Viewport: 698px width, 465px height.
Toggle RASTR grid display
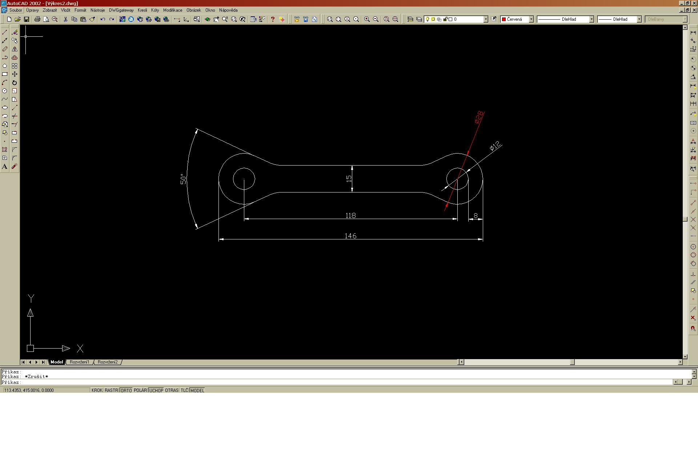pos(112,390)
